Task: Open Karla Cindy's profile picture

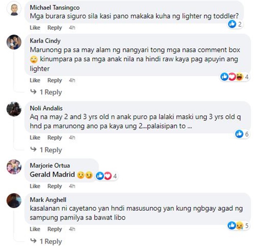Action: tap(14, 43)
